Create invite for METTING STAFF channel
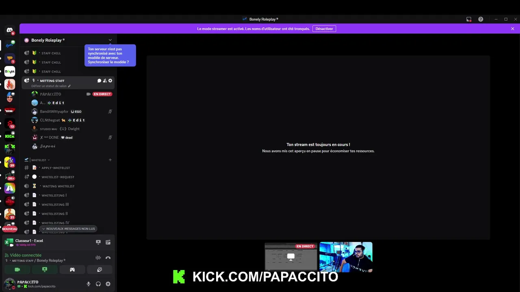This screenshot has width=520, height=292. 105,81
